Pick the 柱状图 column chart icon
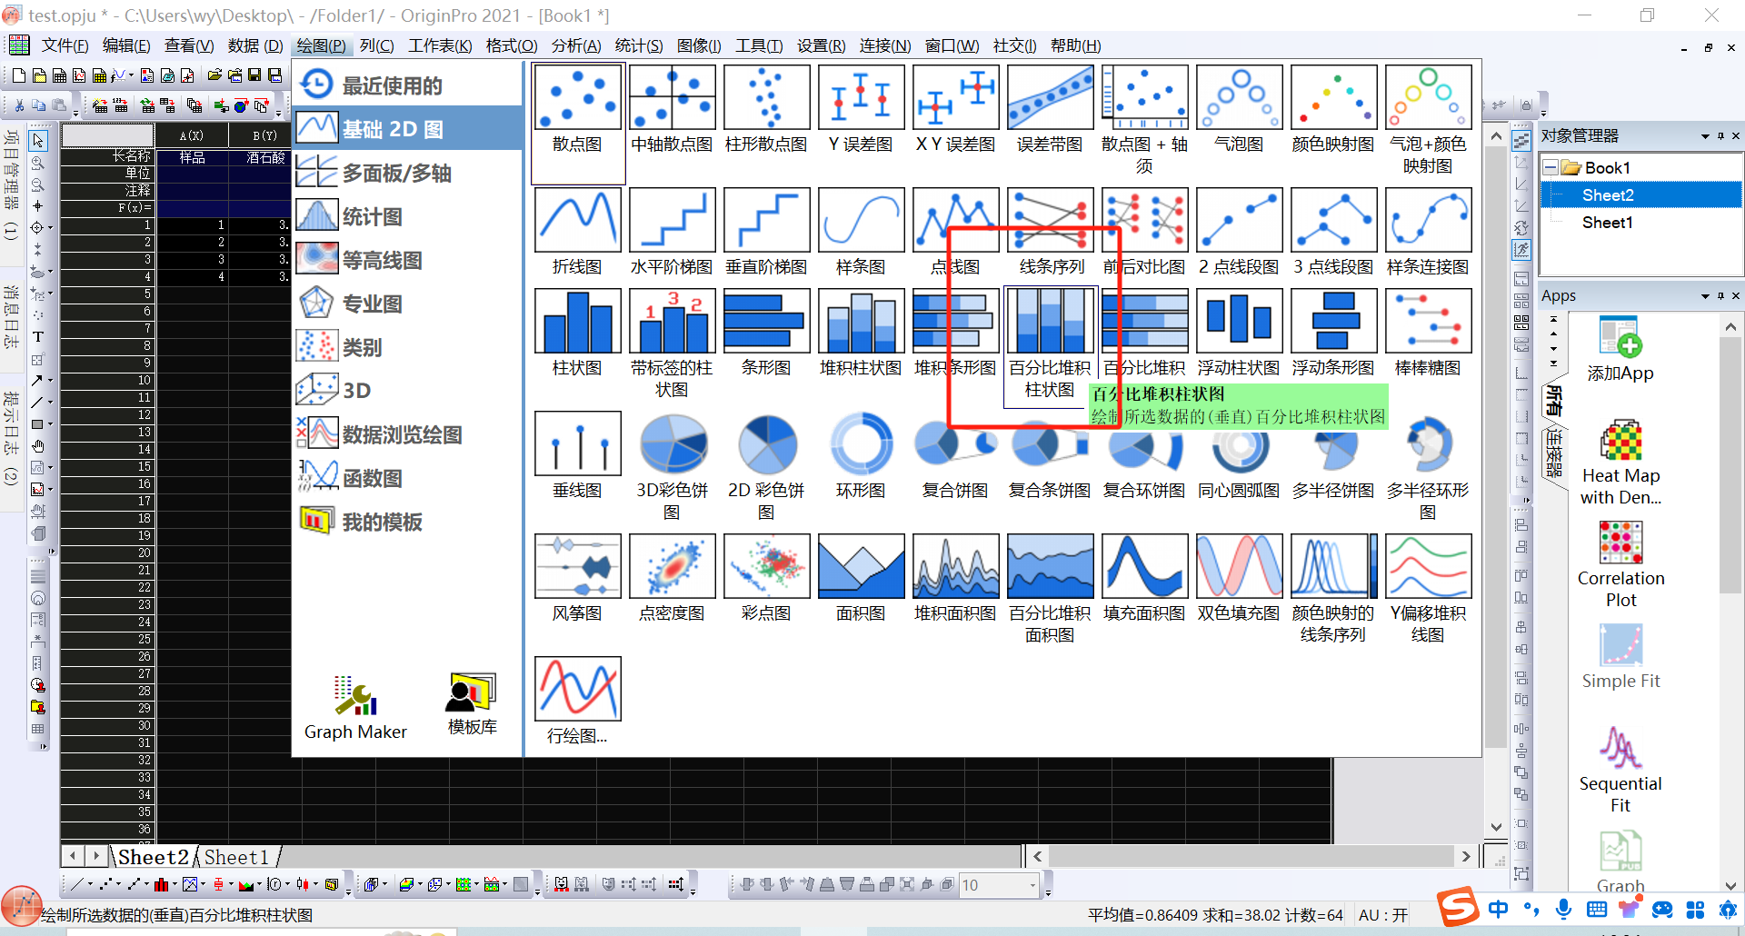The image size is (1745, 936). pyautogui.click(x=578, y=322)
